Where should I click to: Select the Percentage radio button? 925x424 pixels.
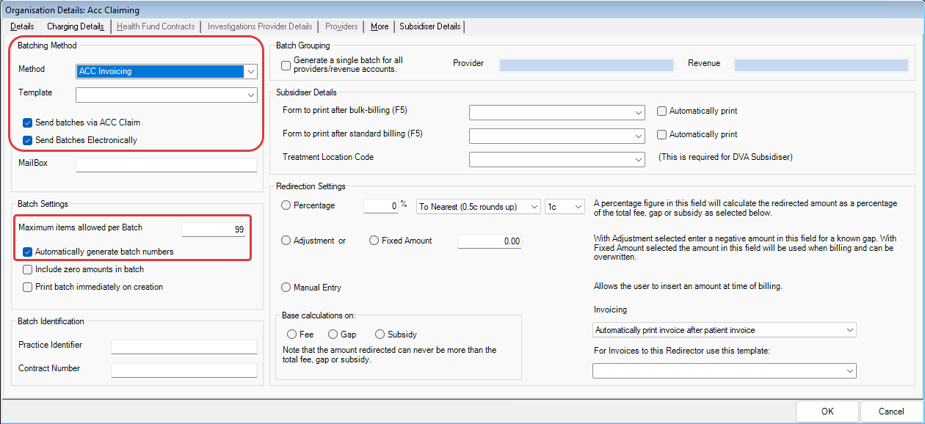pyautogui.click(x=286, y=206)
